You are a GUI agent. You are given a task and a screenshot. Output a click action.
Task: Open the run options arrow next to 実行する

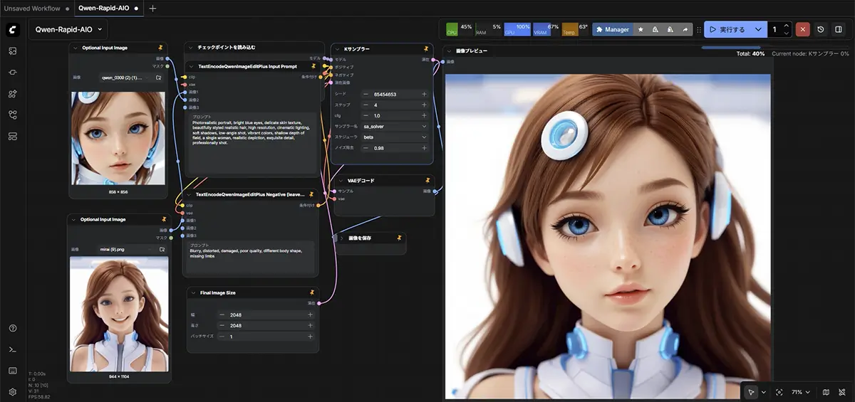(758, 30)
